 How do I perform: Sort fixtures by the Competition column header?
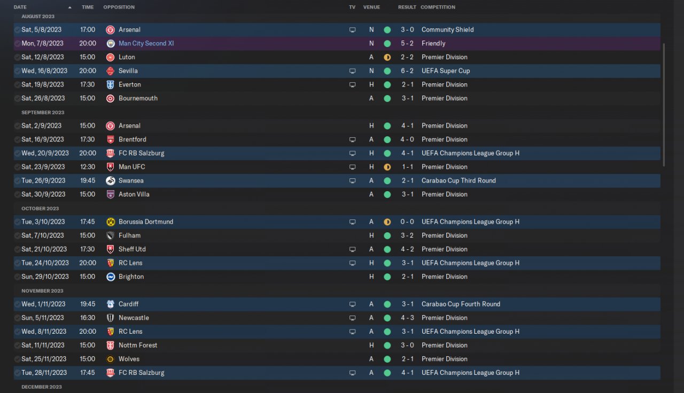(438, 7)
